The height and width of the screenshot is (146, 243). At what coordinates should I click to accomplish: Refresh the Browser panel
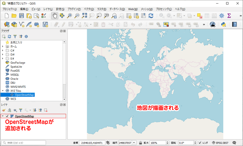pyautogui.click(x=9, y=36)
